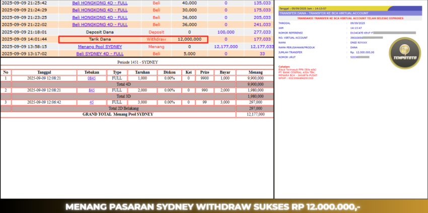
Task: Click the timestamp 2025-09-09 13:17:02
Action: pyautogui.click(x=24, y=54)
